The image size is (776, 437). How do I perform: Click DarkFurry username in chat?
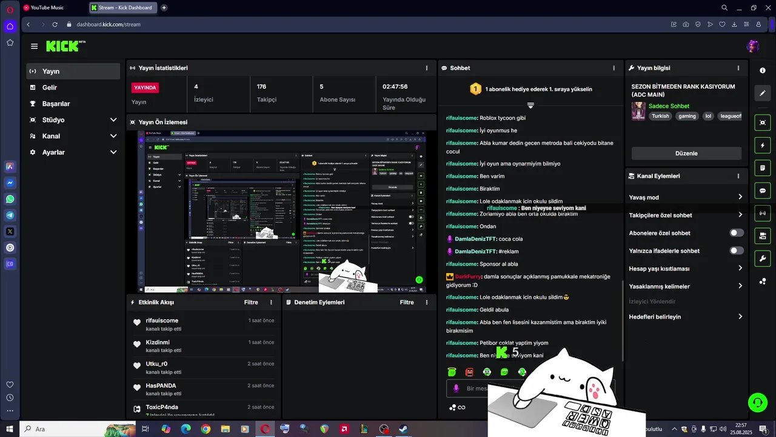pyautogui.click(x=468, y=276)
